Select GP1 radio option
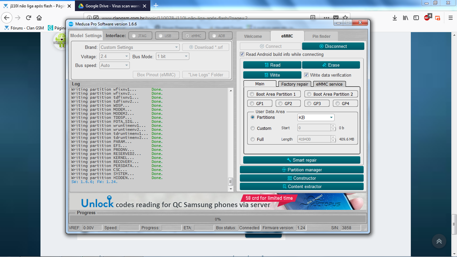This screenshot has width=457, height=257. point(252,103)
